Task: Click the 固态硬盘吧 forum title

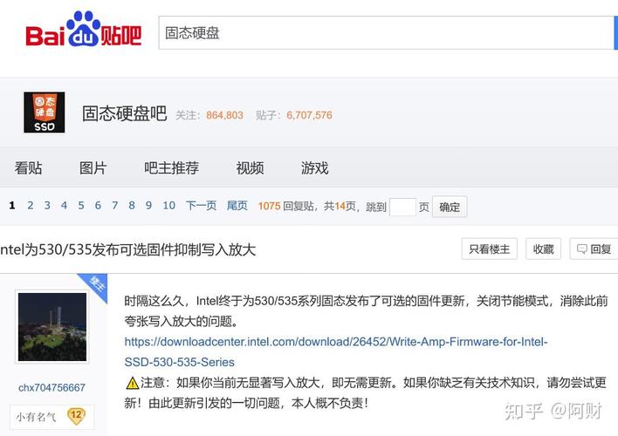Action: [x=125, y=114]
